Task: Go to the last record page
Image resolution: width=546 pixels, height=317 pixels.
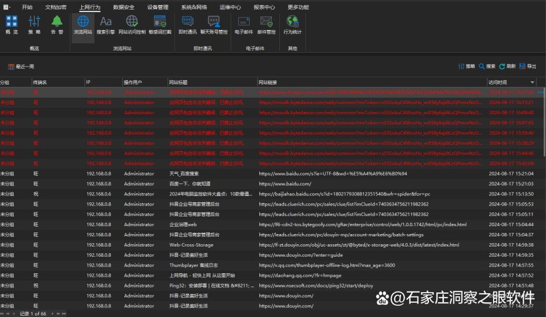Action: click(64, 314)
